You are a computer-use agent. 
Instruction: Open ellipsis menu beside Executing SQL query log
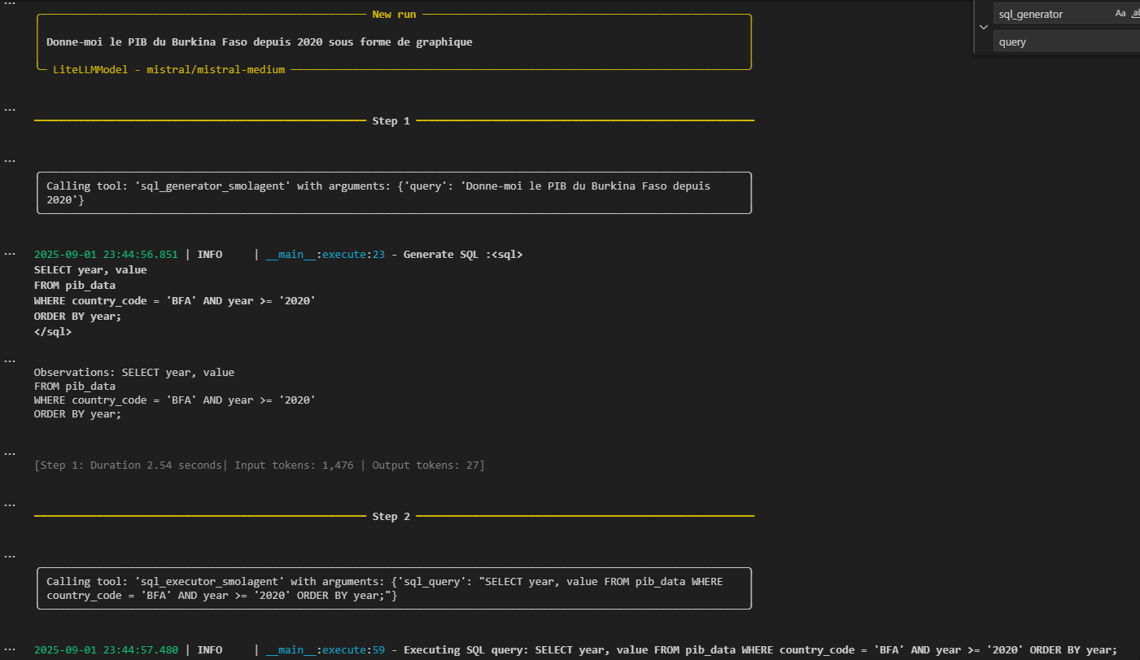[x=10, y=649]
